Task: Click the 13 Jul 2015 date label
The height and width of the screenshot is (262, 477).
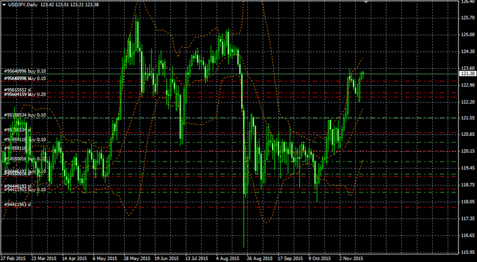Action: pos(198,259)
